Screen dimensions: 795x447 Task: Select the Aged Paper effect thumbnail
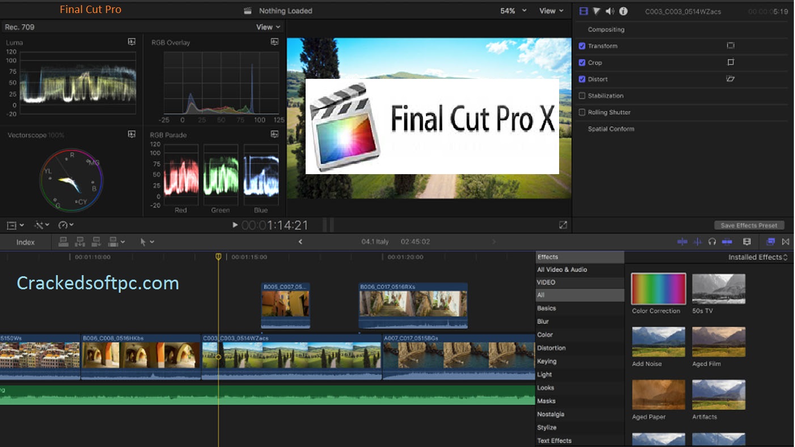[x=658, y=395]
